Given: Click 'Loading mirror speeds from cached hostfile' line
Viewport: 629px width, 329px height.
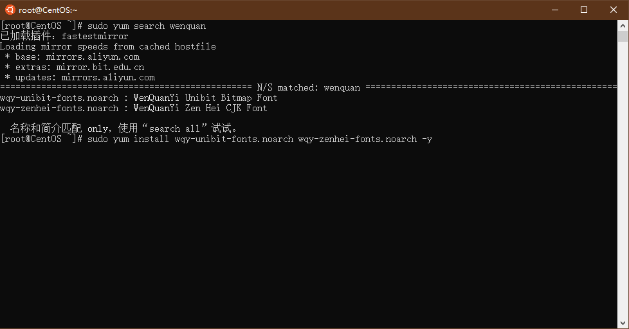Looking at the screenshot, I should coord(108,46).
